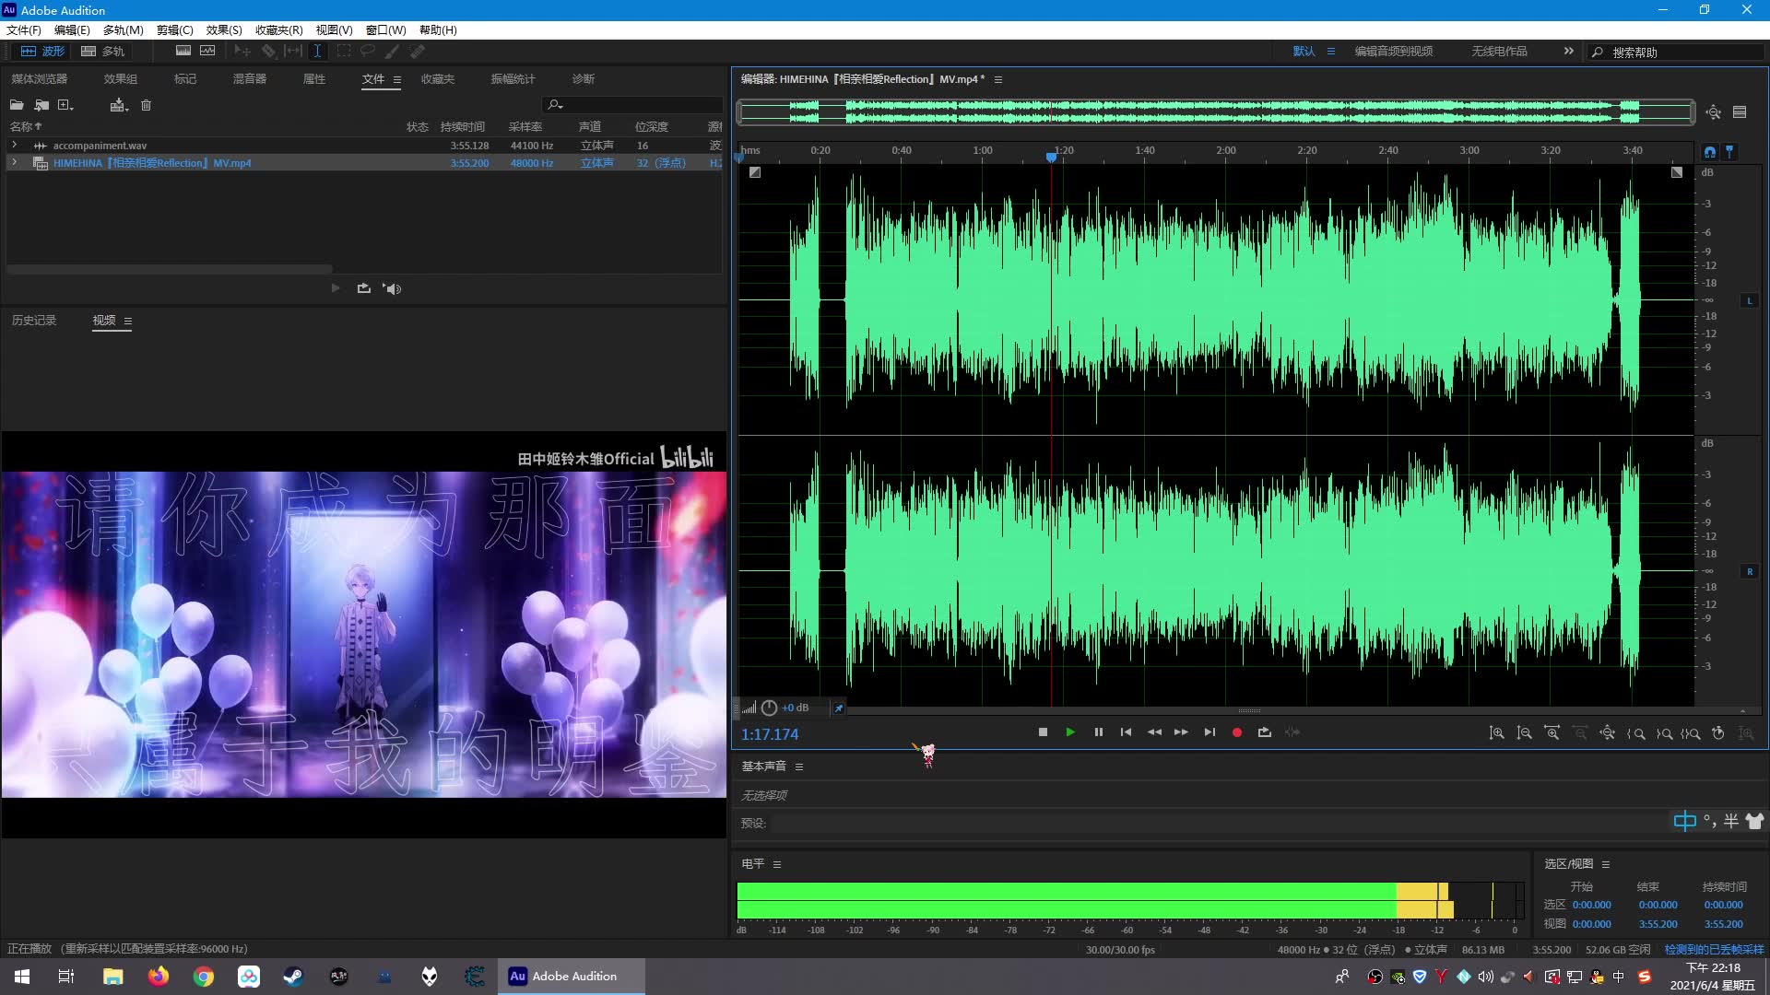Viewport: 1770px width, 995px height.
Task: Select the 编辑音频到视频 workspace
Action: 1394,52
